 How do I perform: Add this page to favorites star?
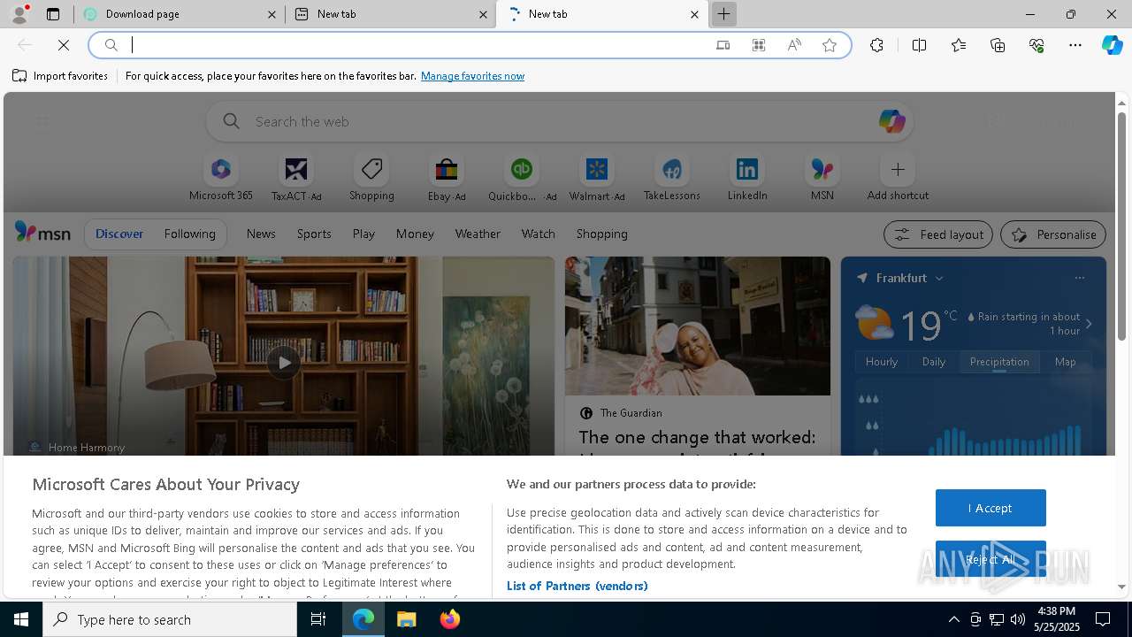[830, 45]
